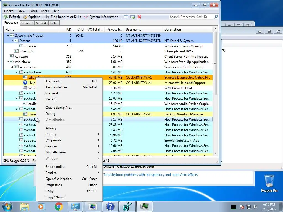The width and height of the screenshot is (283, 212).
Task: Click the WMI Provider Host process icon
Action: 25,88
